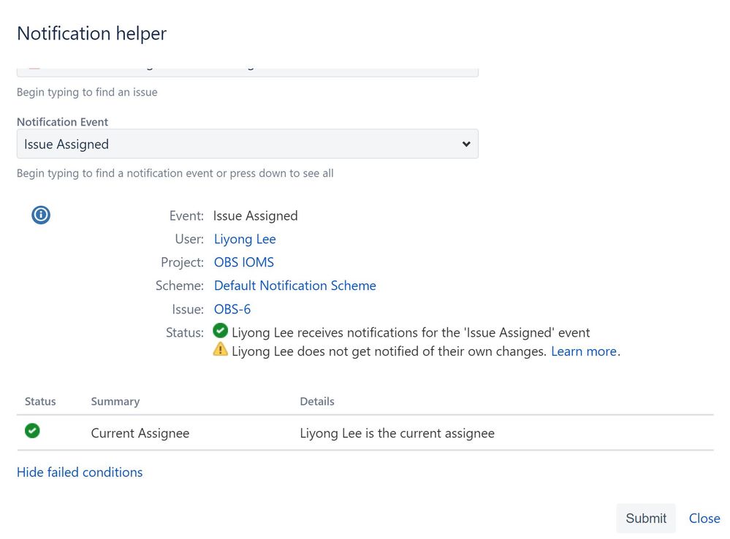730x539 pixels.
Task: Open the Liyong Lee user link
Action: [x=245, y=239]
